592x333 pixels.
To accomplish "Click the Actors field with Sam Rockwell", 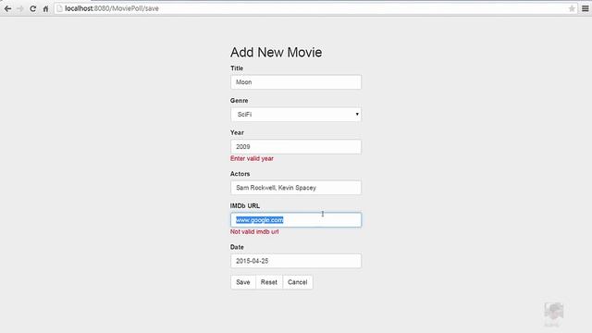I will 296,188.
